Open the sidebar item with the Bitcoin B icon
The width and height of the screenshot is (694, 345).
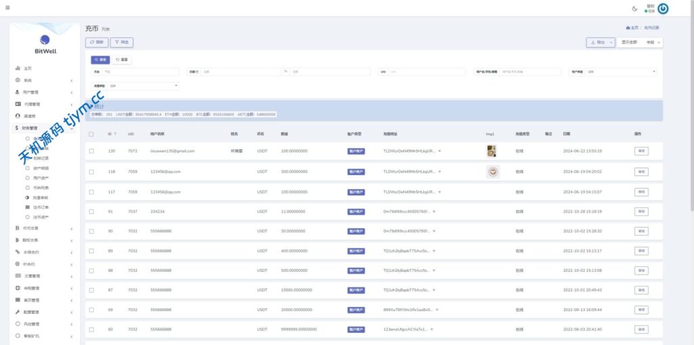click(x=30, y=228)
